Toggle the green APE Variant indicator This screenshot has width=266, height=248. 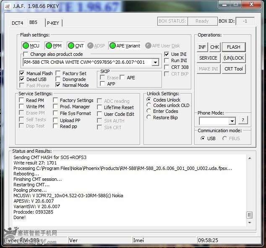(x=112, y=46)
